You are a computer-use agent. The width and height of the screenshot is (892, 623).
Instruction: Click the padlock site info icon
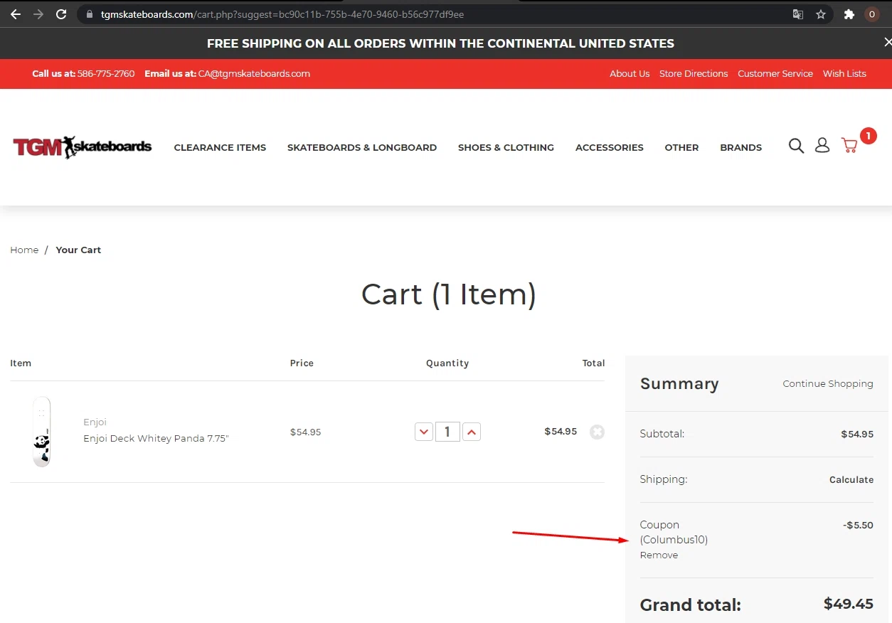coord(89,14)
